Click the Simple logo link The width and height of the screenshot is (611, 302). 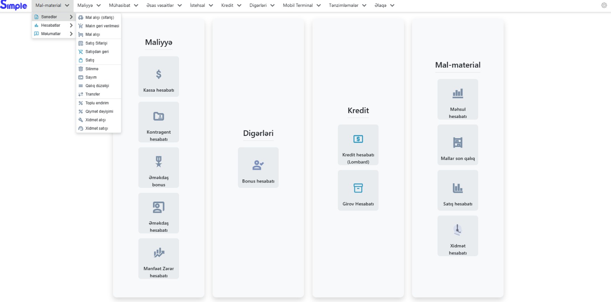[x=14, y=5]
